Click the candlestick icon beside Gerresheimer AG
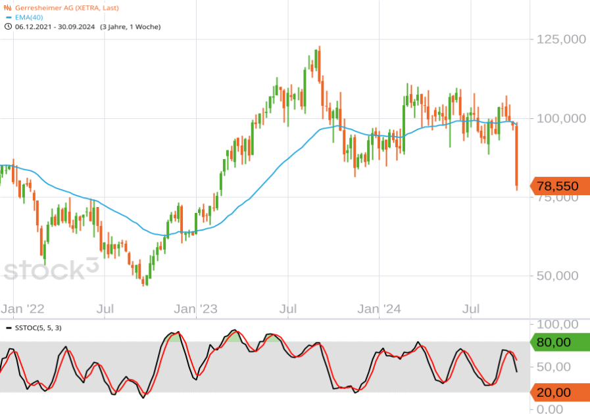The height and width of the screenshot is (414, 590). coord(7,7)
